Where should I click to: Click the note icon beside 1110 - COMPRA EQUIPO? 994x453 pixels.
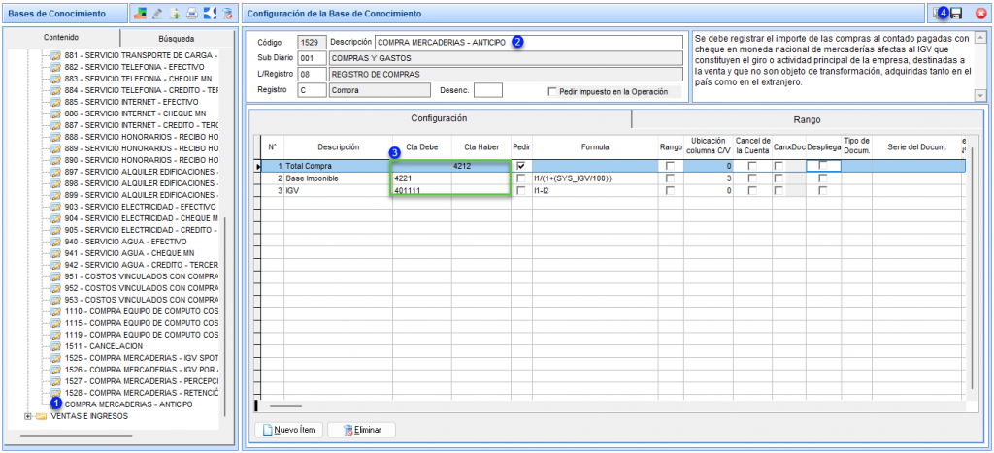55,311
